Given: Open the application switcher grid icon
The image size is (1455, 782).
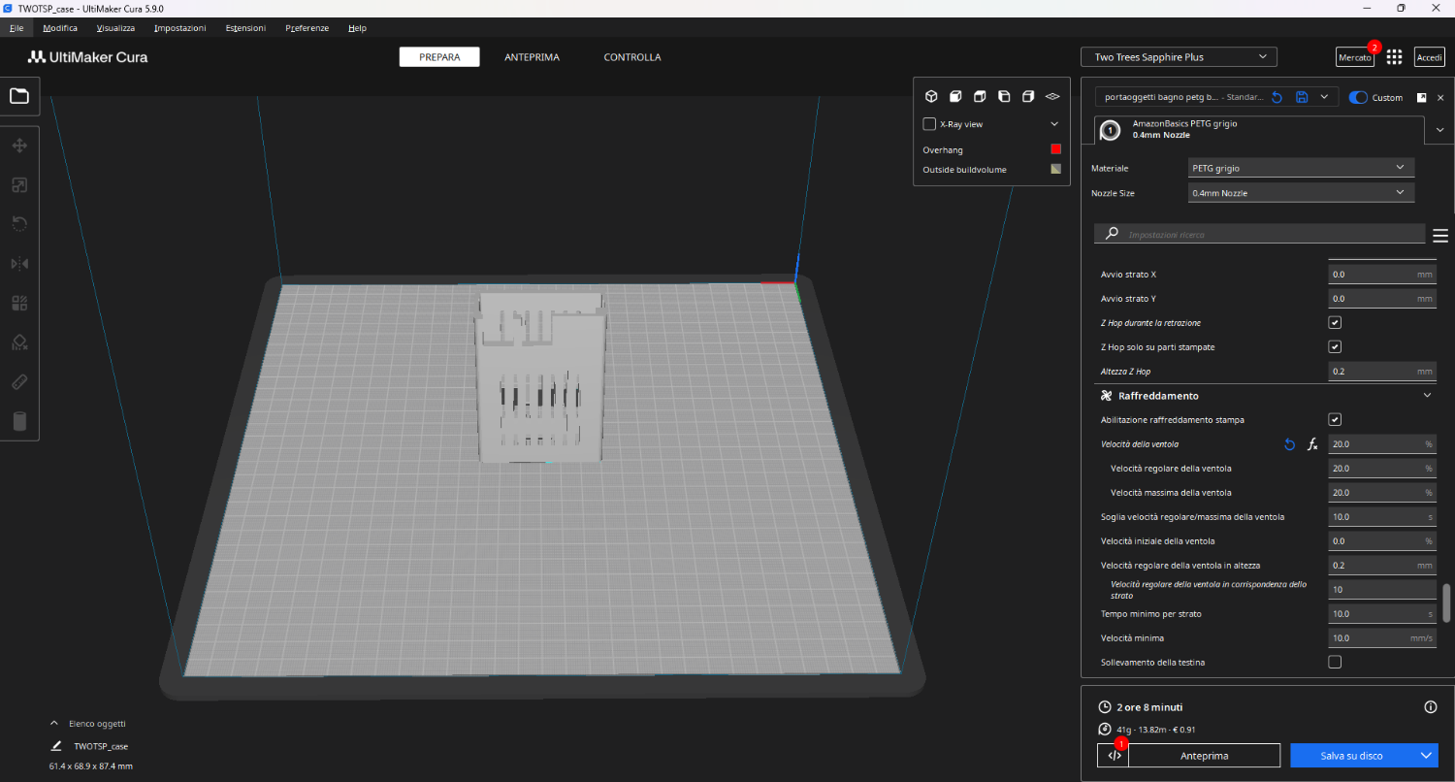Looking at the screenshot, I should [x=1394, y=57].
